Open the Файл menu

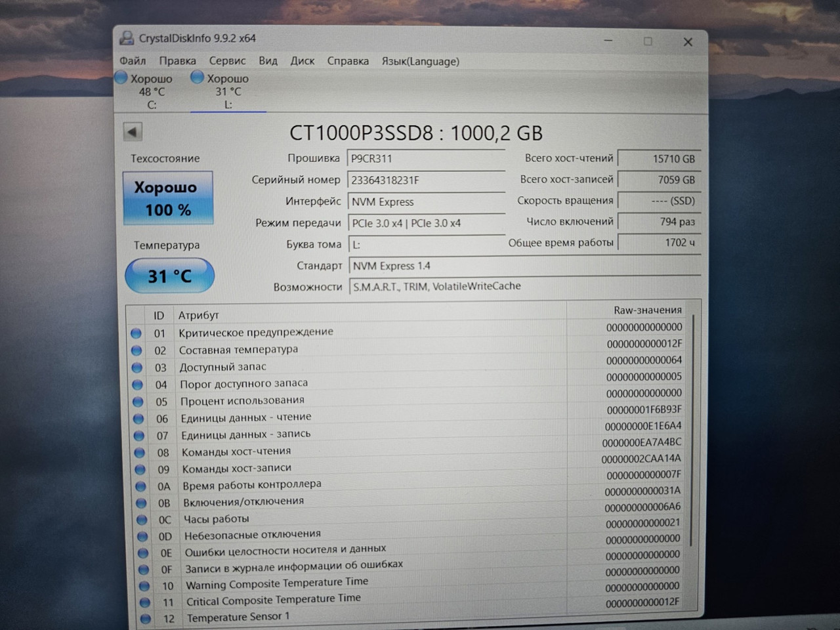[133, 60]
